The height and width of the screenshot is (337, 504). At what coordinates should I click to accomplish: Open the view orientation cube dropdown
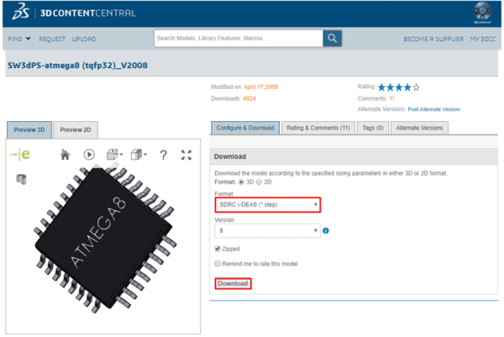[114, 155]
